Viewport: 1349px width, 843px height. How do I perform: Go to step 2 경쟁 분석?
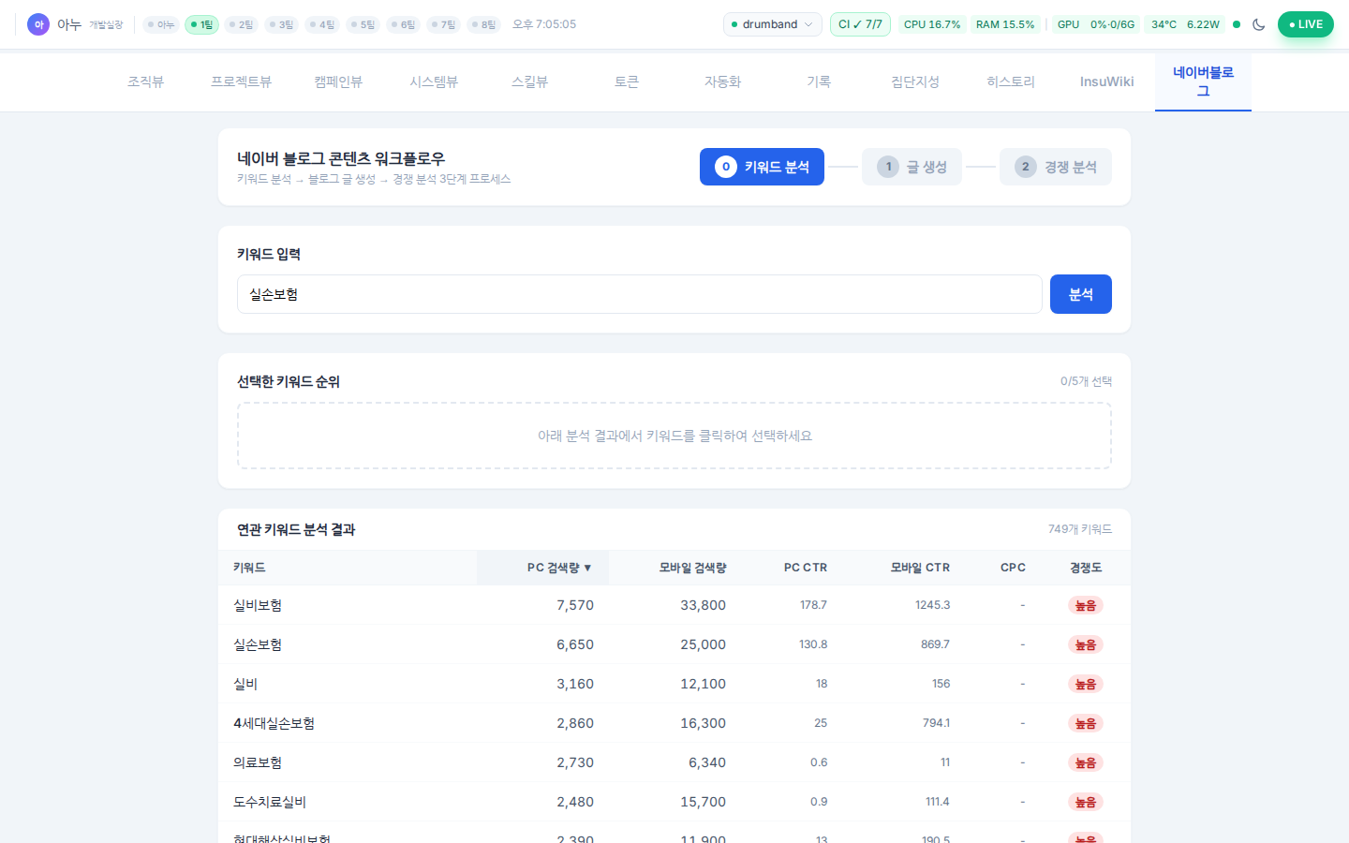[1055, 167]
